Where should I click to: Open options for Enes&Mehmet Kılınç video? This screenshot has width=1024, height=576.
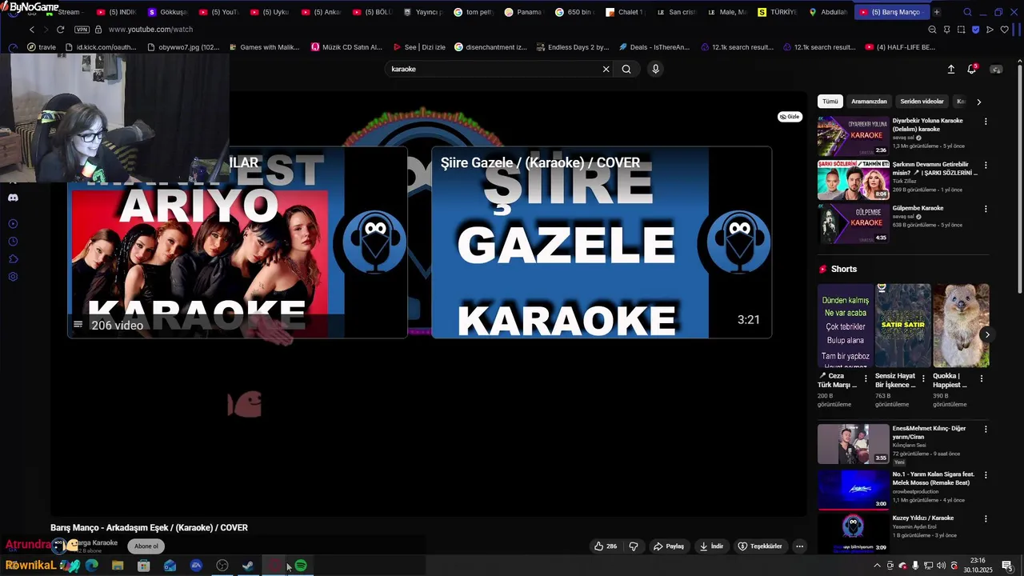pos(986,430)
